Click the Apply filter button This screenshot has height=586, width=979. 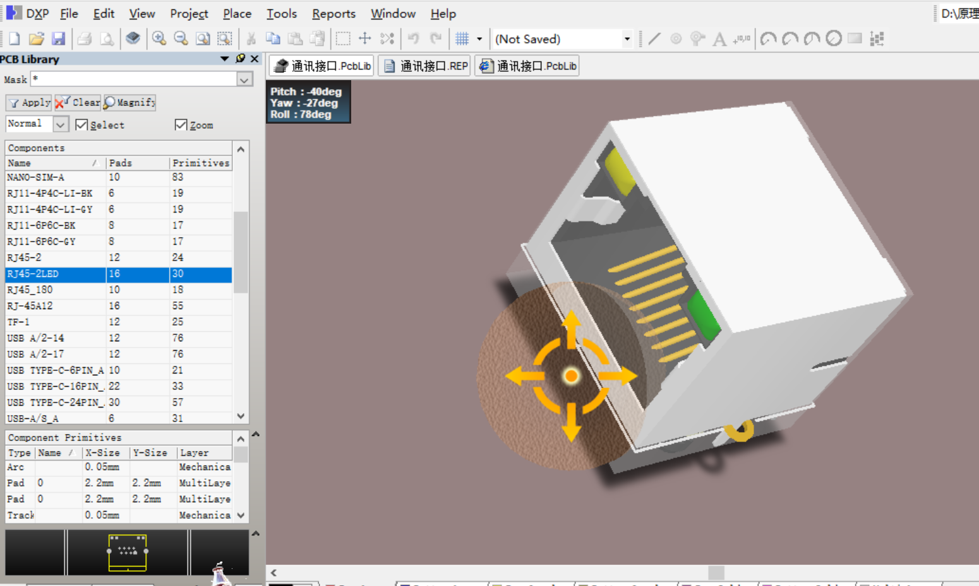click(29, 102)
